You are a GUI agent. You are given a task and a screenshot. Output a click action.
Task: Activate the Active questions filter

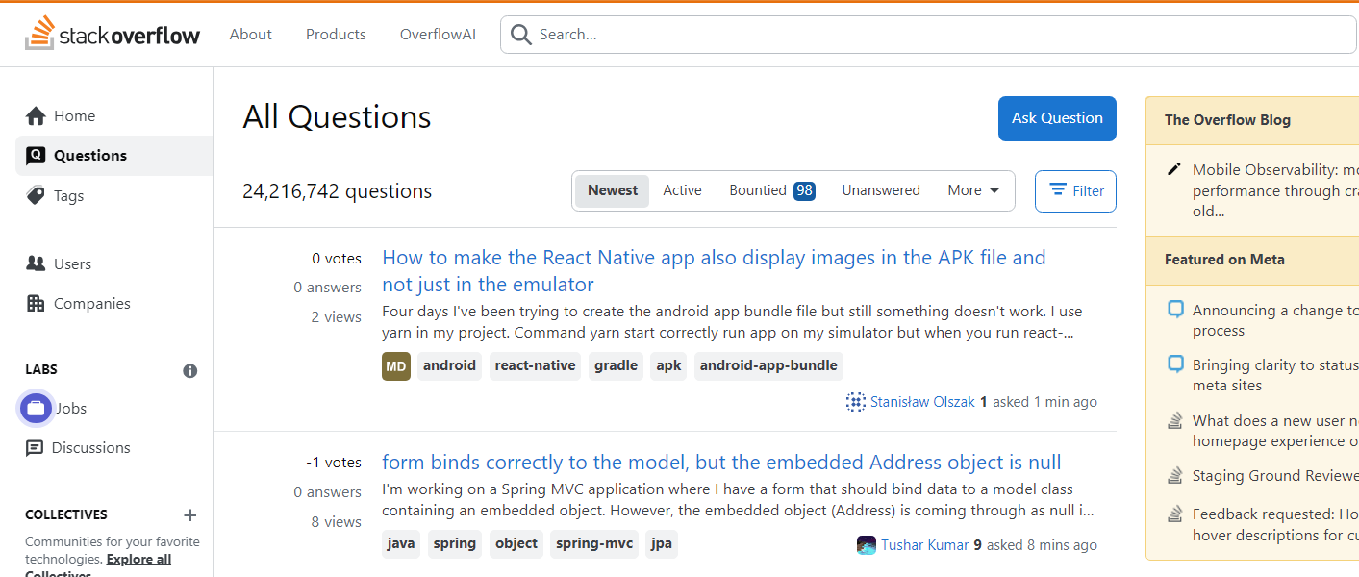coord(682,189)
